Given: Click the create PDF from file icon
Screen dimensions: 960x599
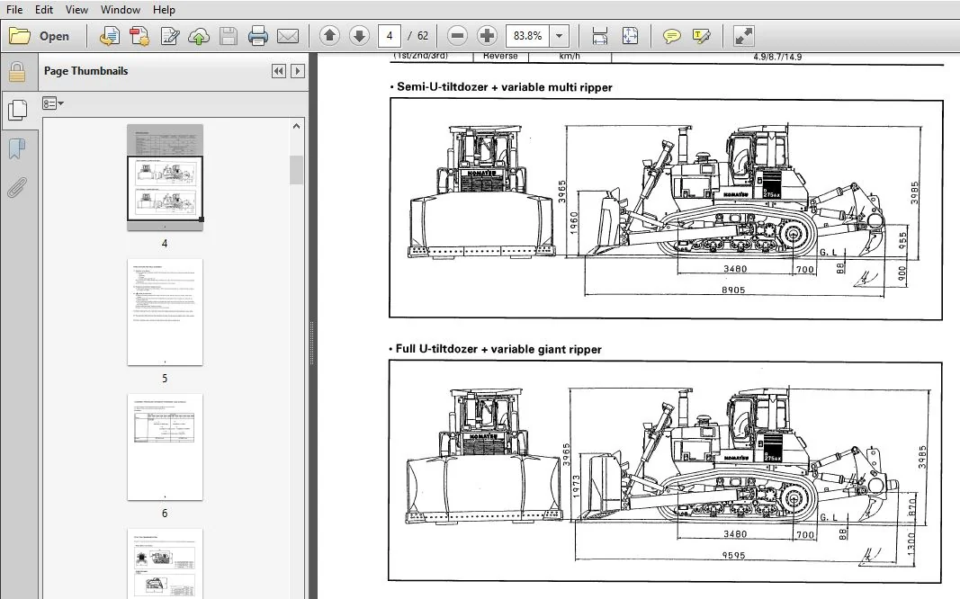Looking at the screenshot, I should (x=110, y=36).
